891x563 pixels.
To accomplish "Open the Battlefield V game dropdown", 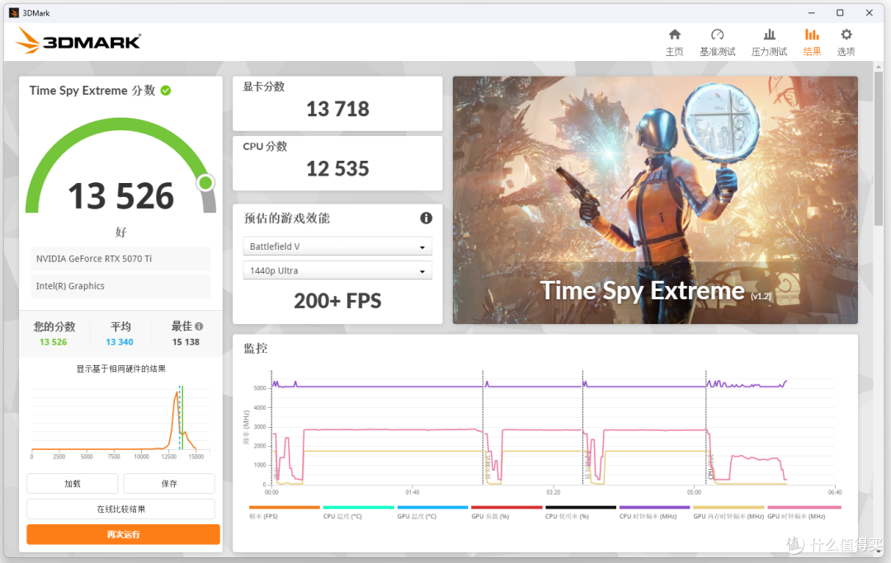I will [337, 246].
